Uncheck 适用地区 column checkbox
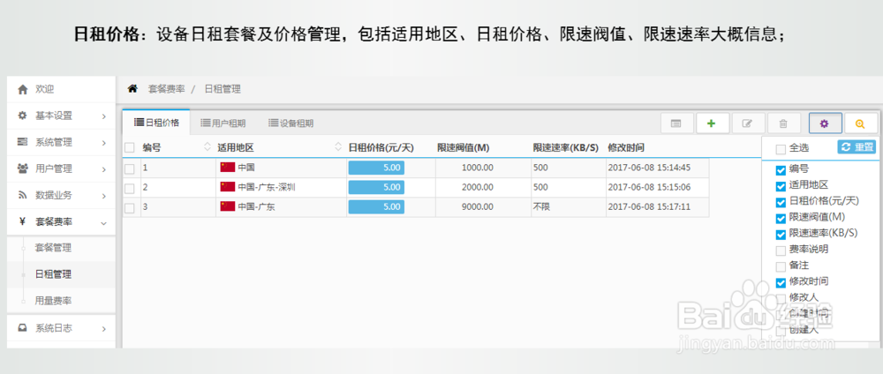Viewport: 883px width, 374px height. point(781,186)
